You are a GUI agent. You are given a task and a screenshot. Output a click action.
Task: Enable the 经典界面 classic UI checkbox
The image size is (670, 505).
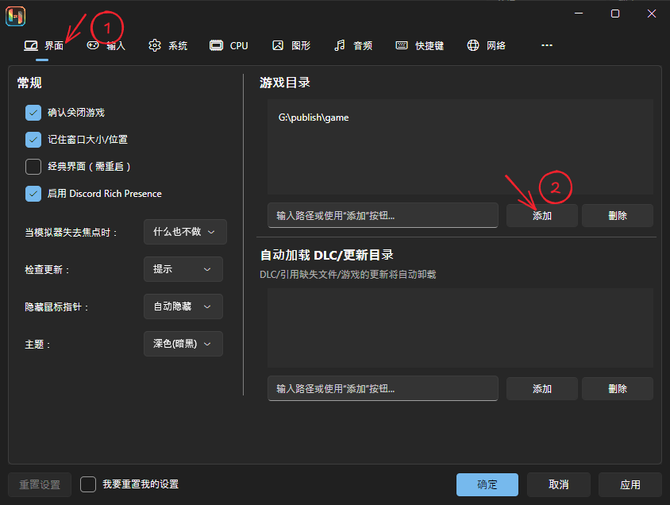pos(33,167)
